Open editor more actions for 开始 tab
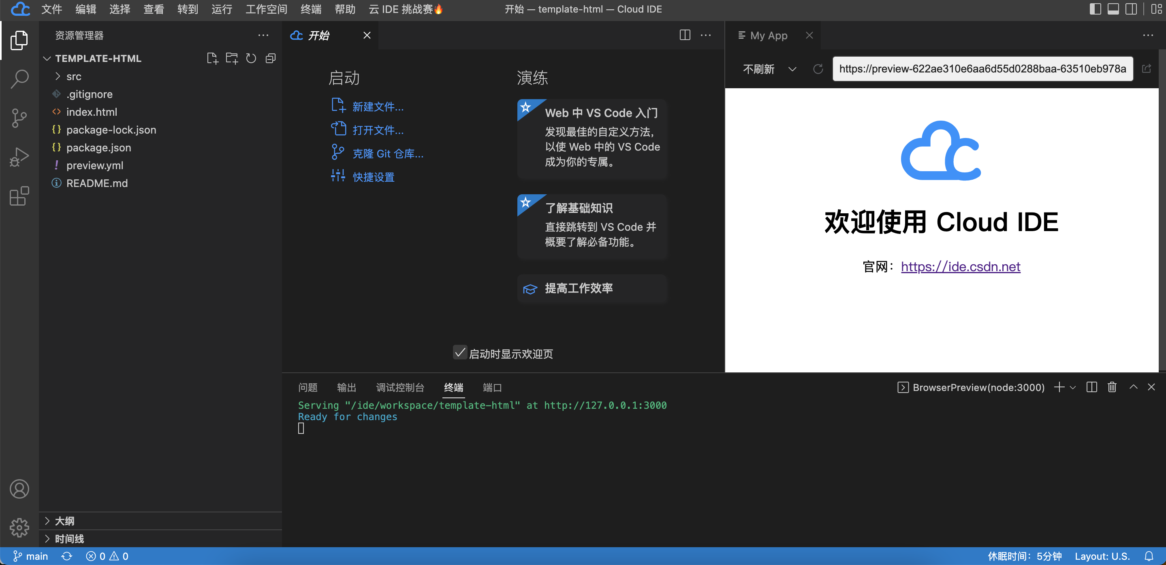This screenshot has height=565, width=1166. 706,35
